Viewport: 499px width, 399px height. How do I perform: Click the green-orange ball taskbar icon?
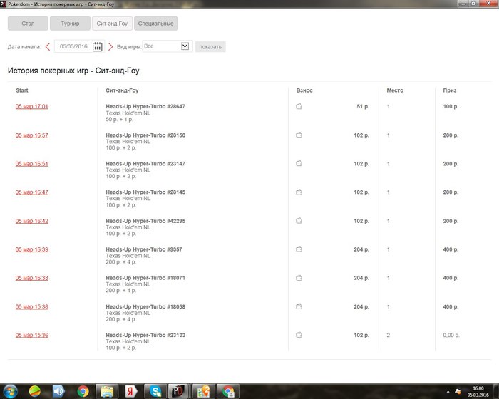coord(34,391)
